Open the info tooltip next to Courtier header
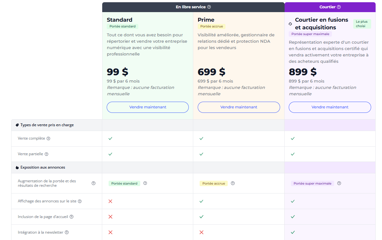The image size is (382, 240). 340,7
